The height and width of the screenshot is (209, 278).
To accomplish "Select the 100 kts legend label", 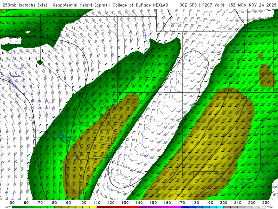I will tap(83, 203).
